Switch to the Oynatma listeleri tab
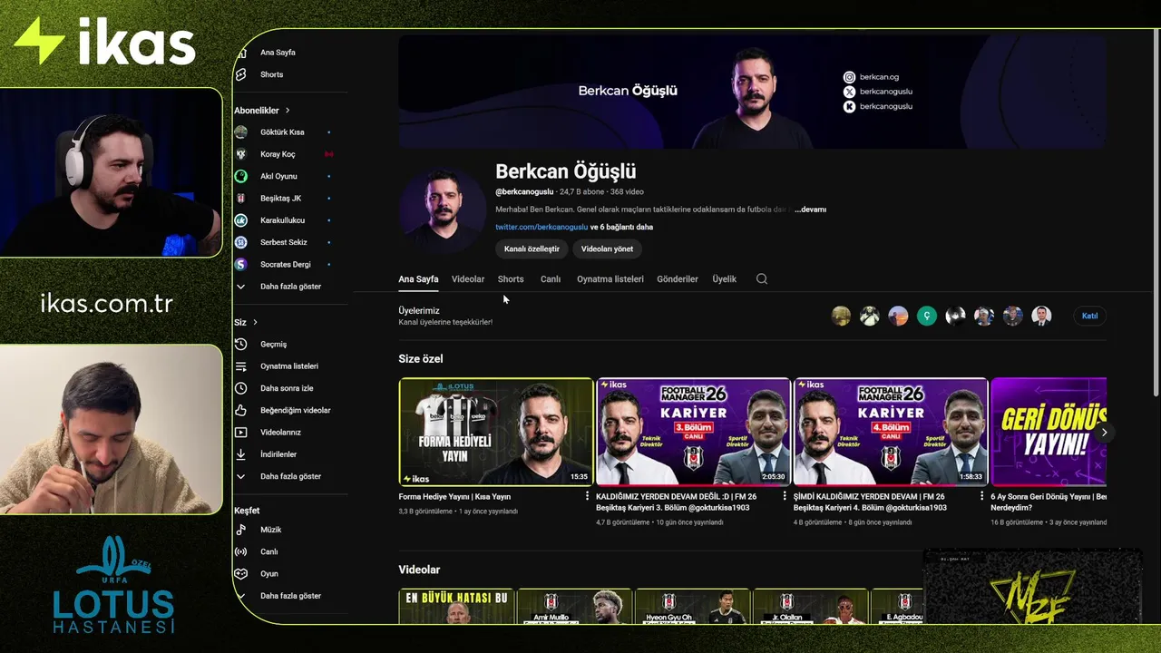This screenshot has height=653, width=1161. point(610,279)
